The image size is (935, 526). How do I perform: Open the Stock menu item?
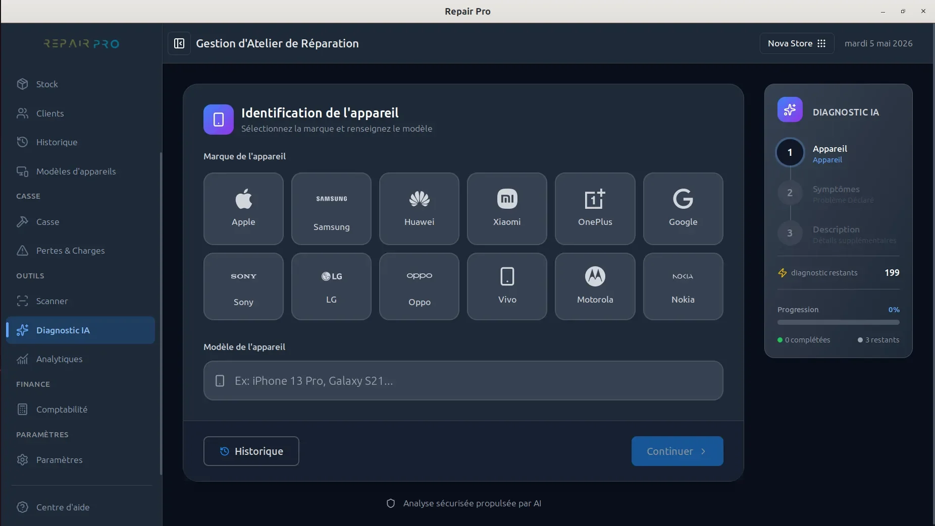tap(81, 84)
